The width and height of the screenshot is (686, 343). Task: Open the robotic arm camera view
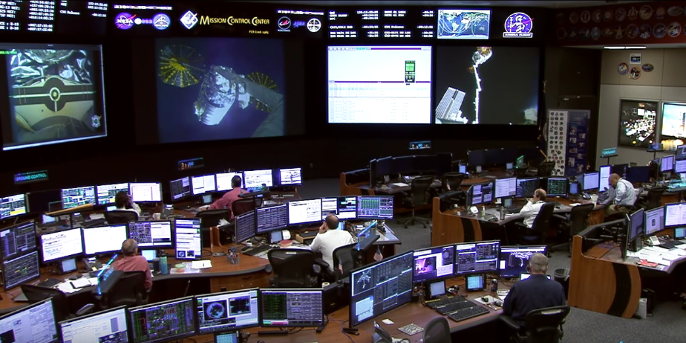point(487,85)
